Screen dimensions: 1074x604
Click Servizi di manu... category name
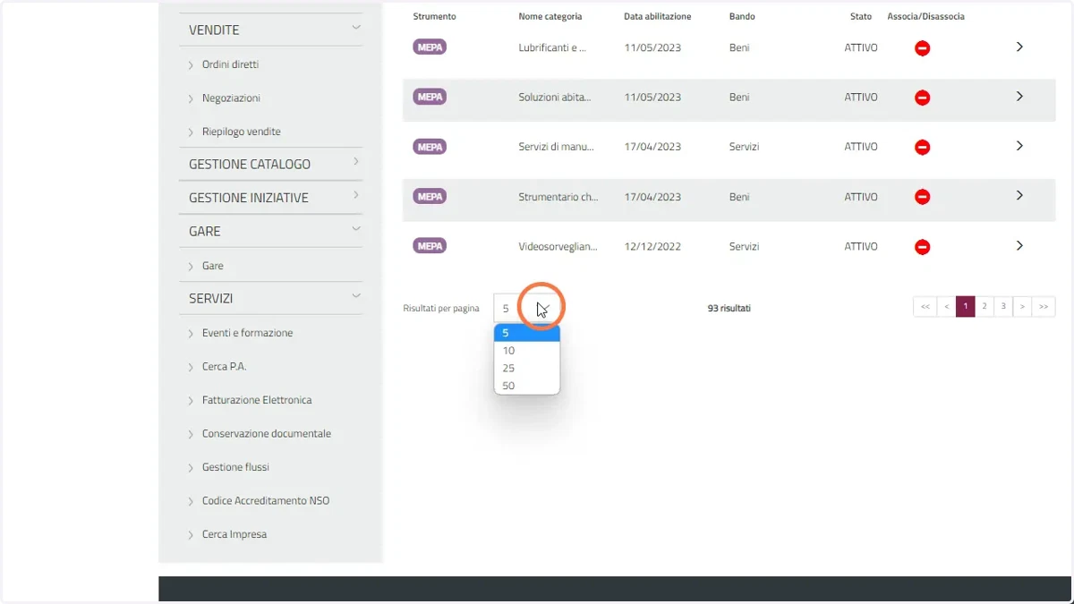(x=556, y=147)
